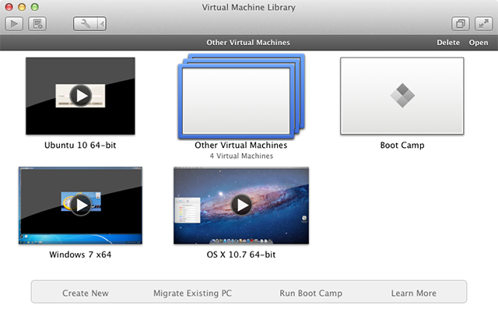
Task: Click the Boot Camp diamond logo
Action: [402, 96]
